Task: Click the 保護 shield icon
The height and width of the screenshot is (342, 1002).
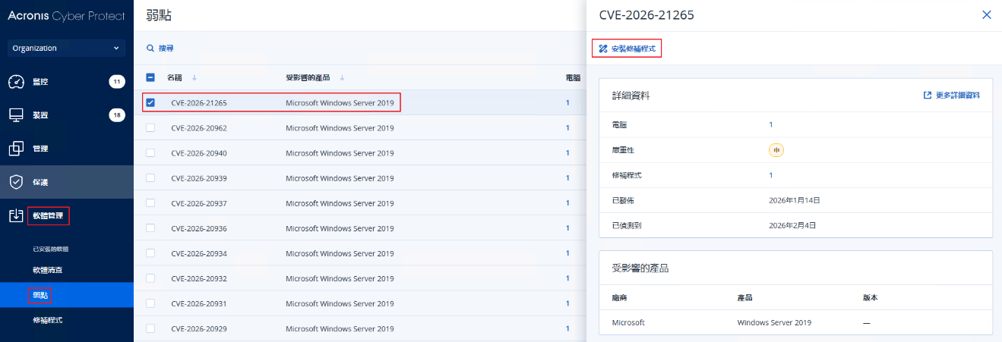Action: 17,182
